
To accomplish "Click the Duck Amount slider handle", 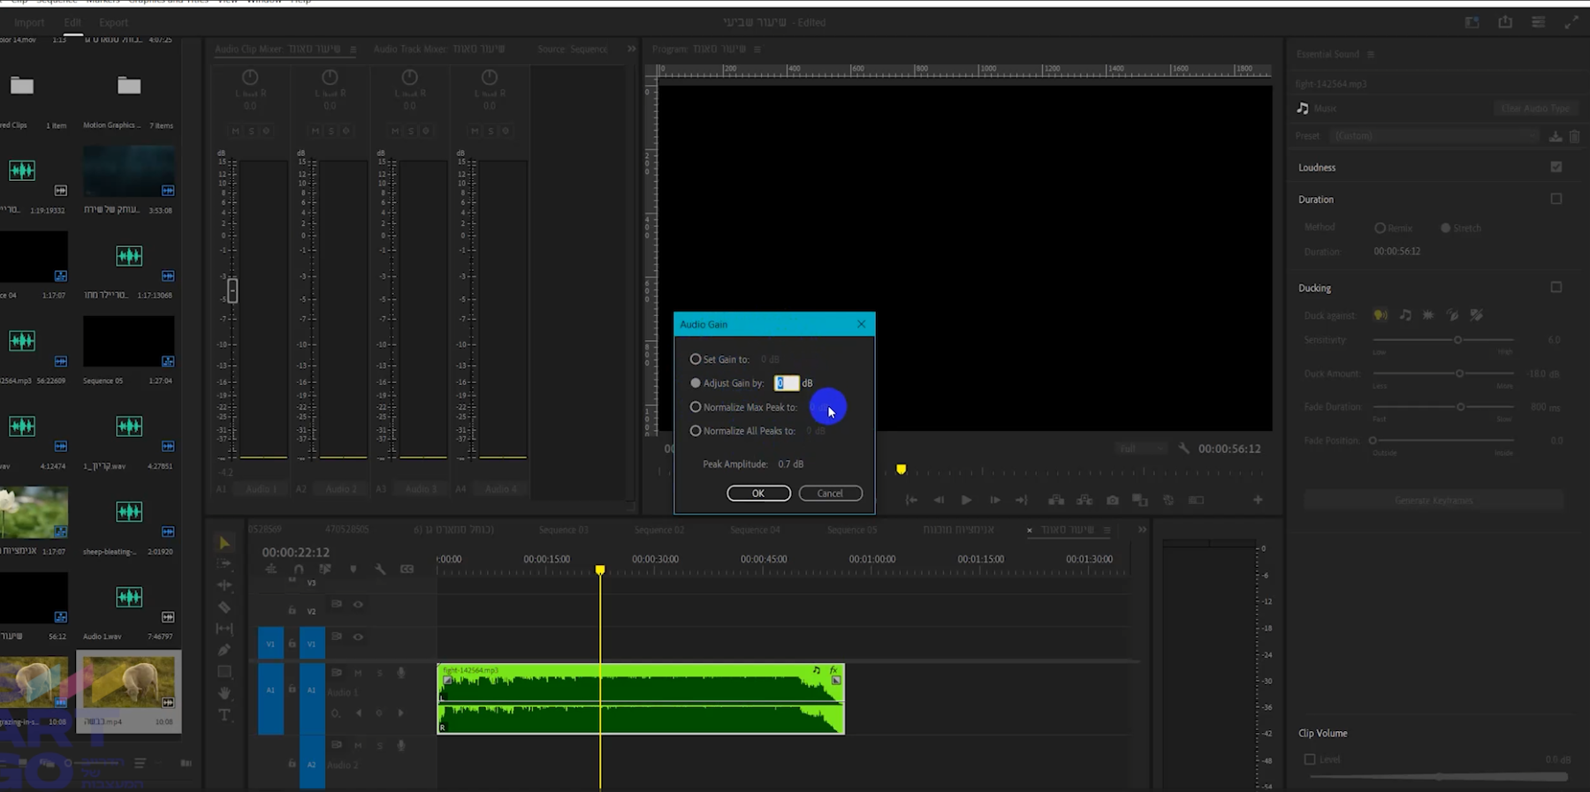I will [1459, 373].
